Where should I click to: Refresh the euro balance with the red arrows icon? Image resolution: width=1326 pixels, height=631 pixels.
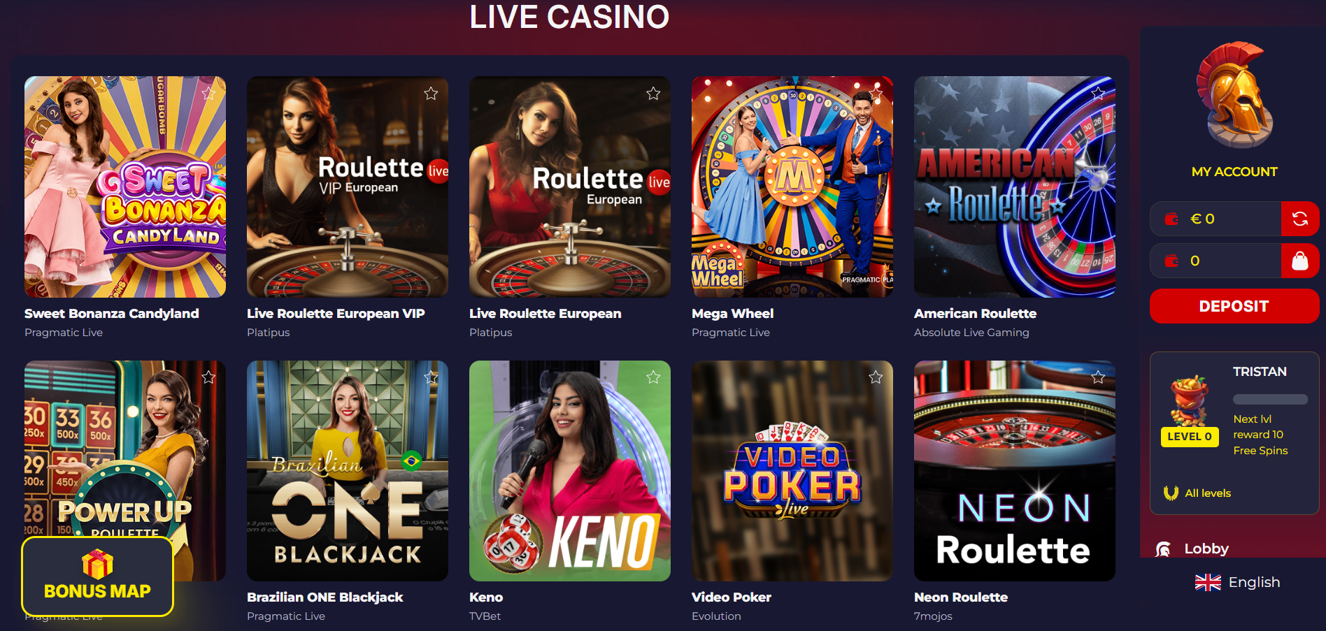click(x=1300, y=219)
